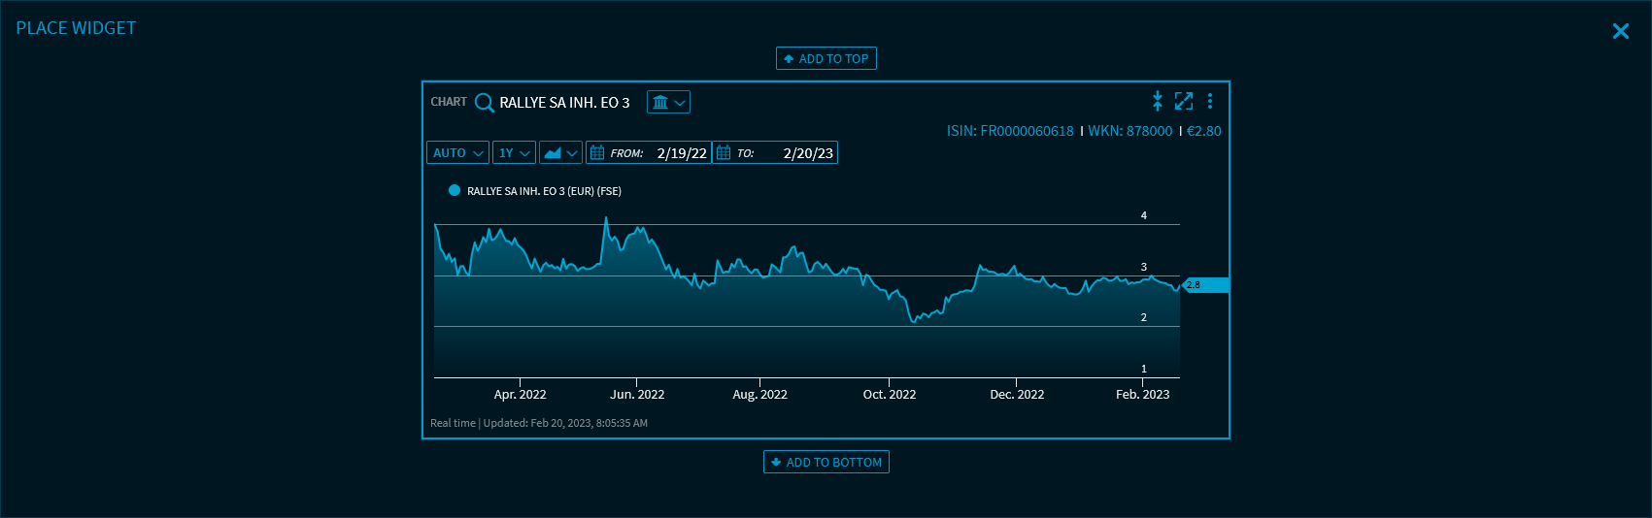Toggle the RALLYE SA INH. legend series dot

point(454,191)
